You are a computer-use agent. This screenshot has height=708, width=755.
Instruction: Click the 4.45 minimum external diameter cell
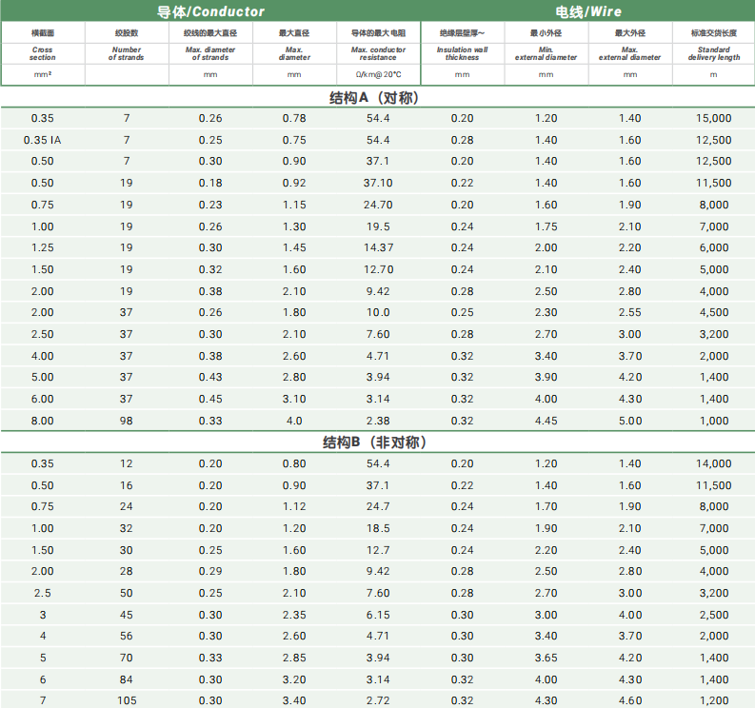(546, 421)
